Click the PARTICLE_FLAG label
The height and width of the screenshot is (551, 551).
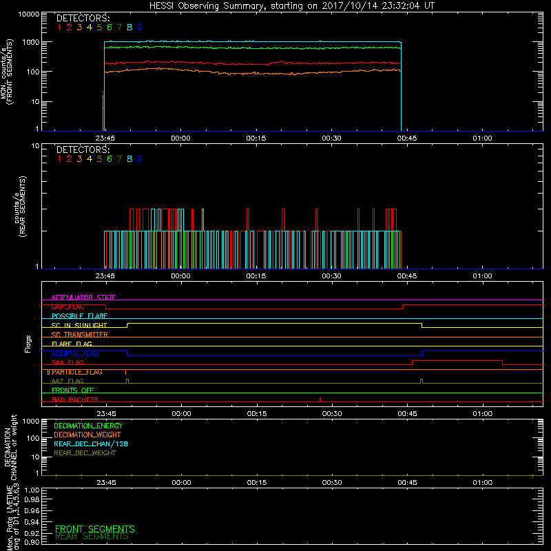pos(77,372)
